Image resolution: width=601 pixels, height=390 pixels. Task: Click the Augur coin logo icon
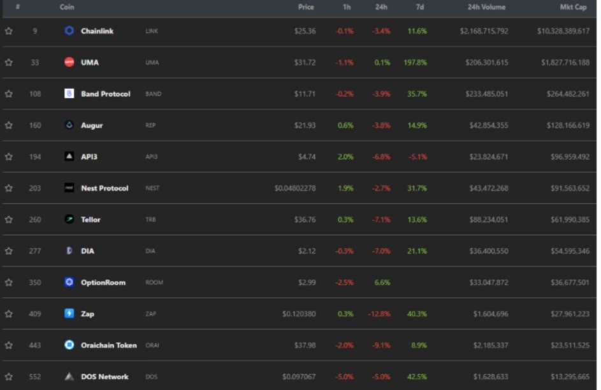[69, 125]
